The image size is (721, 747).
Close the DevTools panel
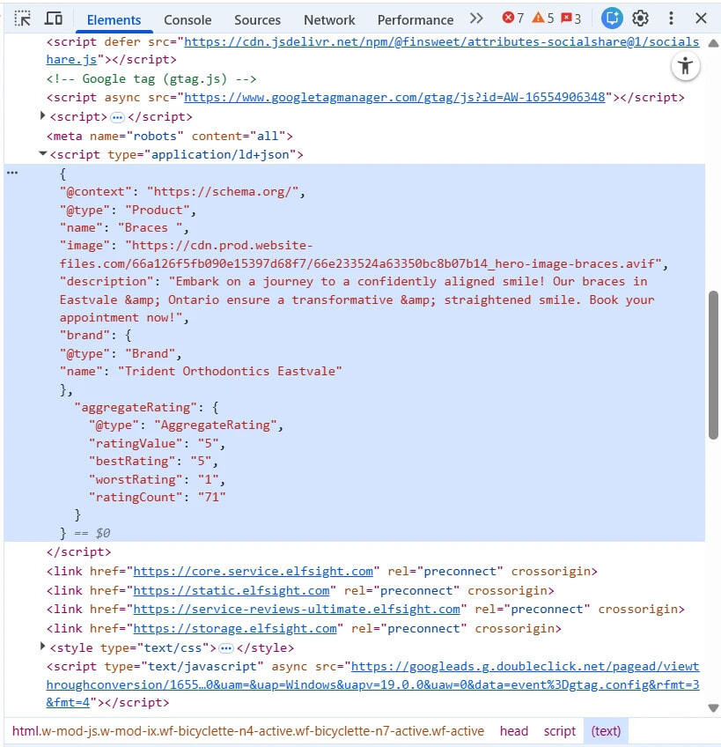click(701, 18)
